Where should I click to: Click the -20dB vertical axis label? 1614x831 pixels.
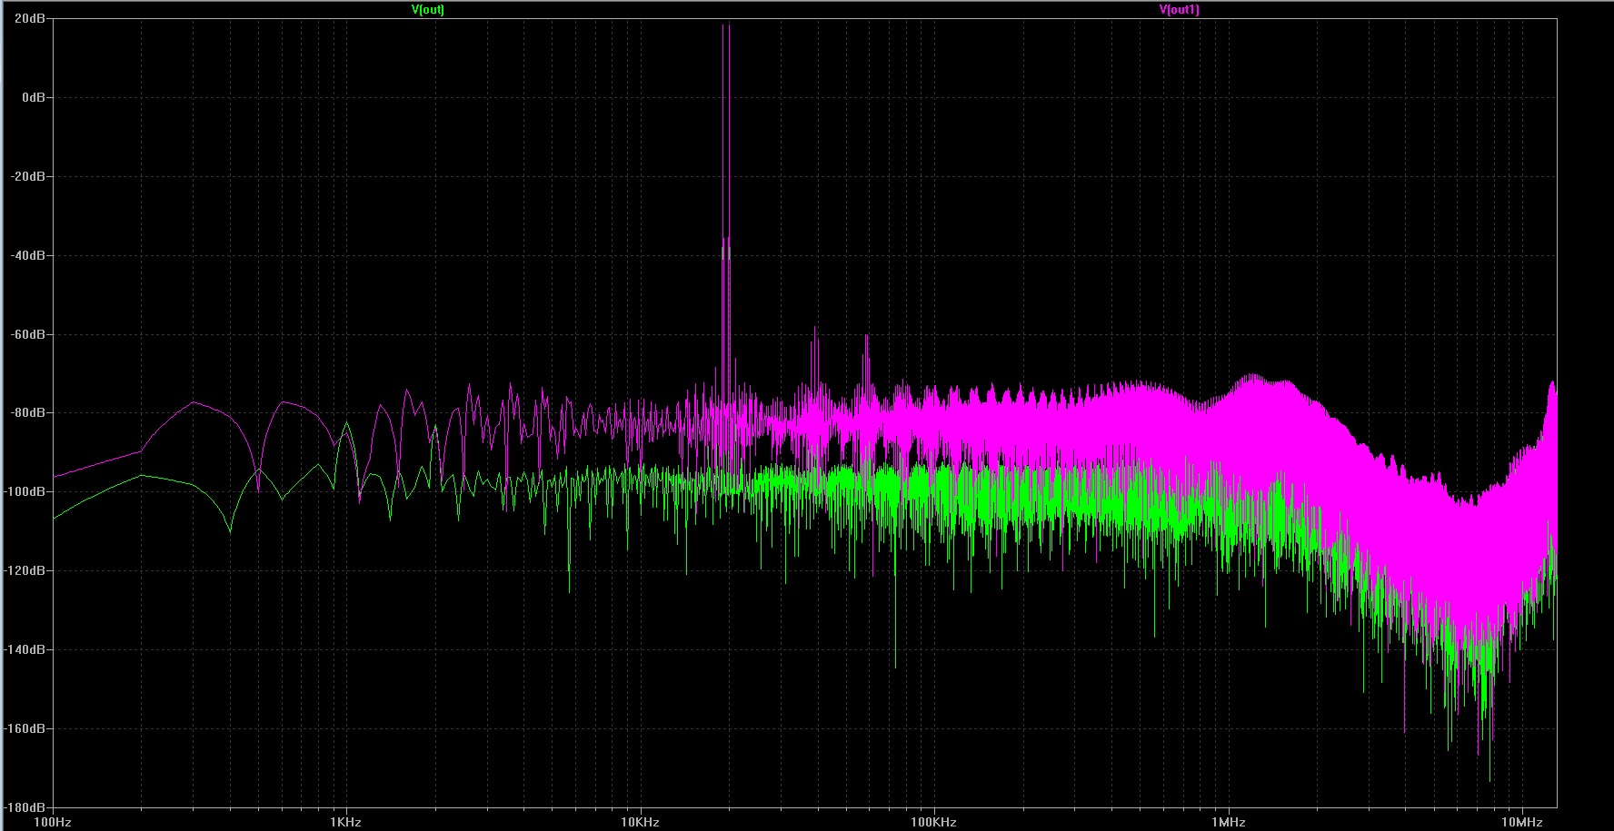[x=27, y=176]
